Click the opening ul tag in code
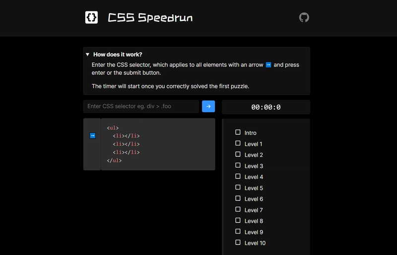The width and height of the screenshot is (397, 255). (x=113, y=128)
